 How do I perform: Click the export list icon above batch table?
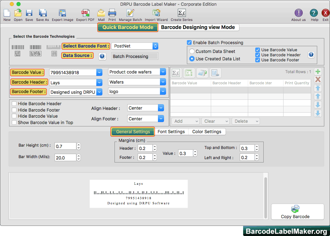(x=215, y=73)
